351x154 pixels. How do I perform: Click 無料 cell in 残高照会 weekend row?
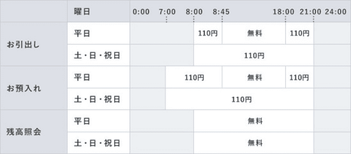(254, 143)
